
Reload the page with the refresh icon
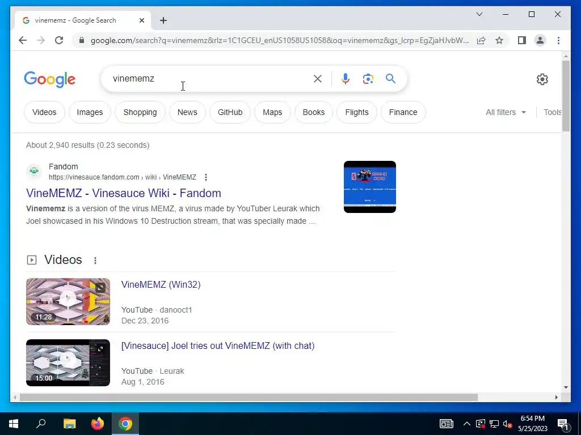point(59,40)
